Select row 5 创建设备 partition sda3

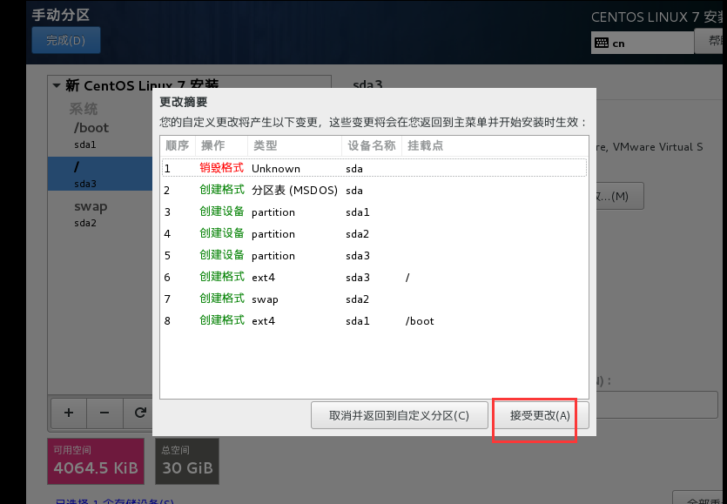coord(374,255)
